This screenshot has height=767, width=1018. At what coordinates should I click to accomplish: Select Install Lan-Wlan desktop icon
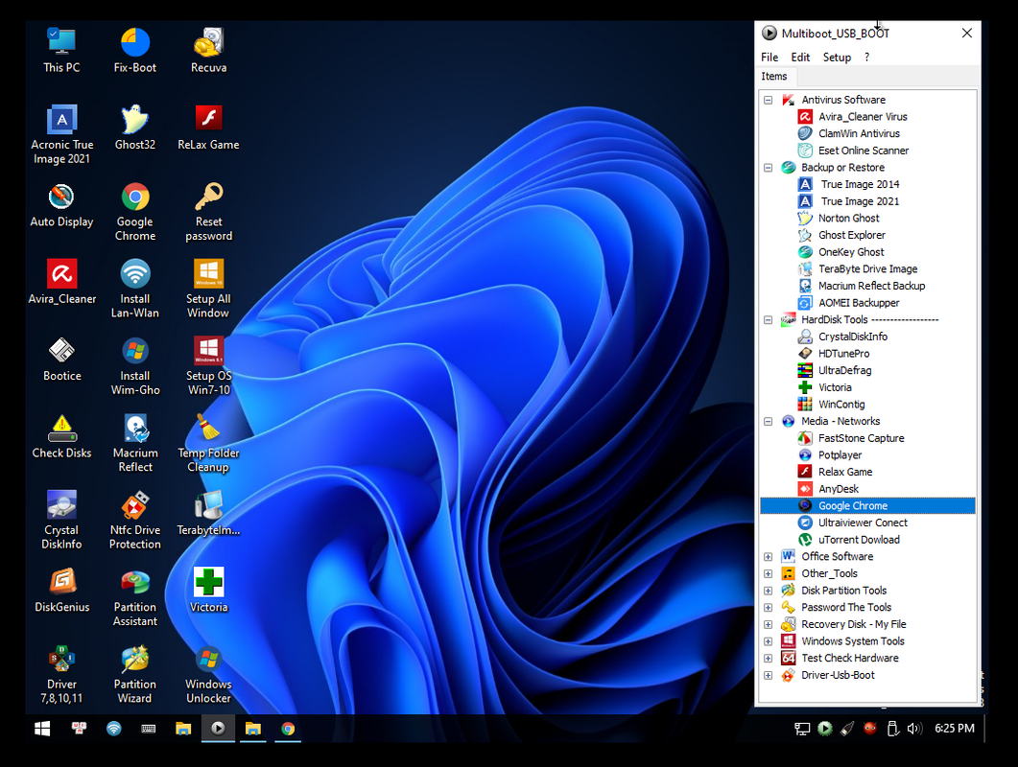[x=135, y=289]
